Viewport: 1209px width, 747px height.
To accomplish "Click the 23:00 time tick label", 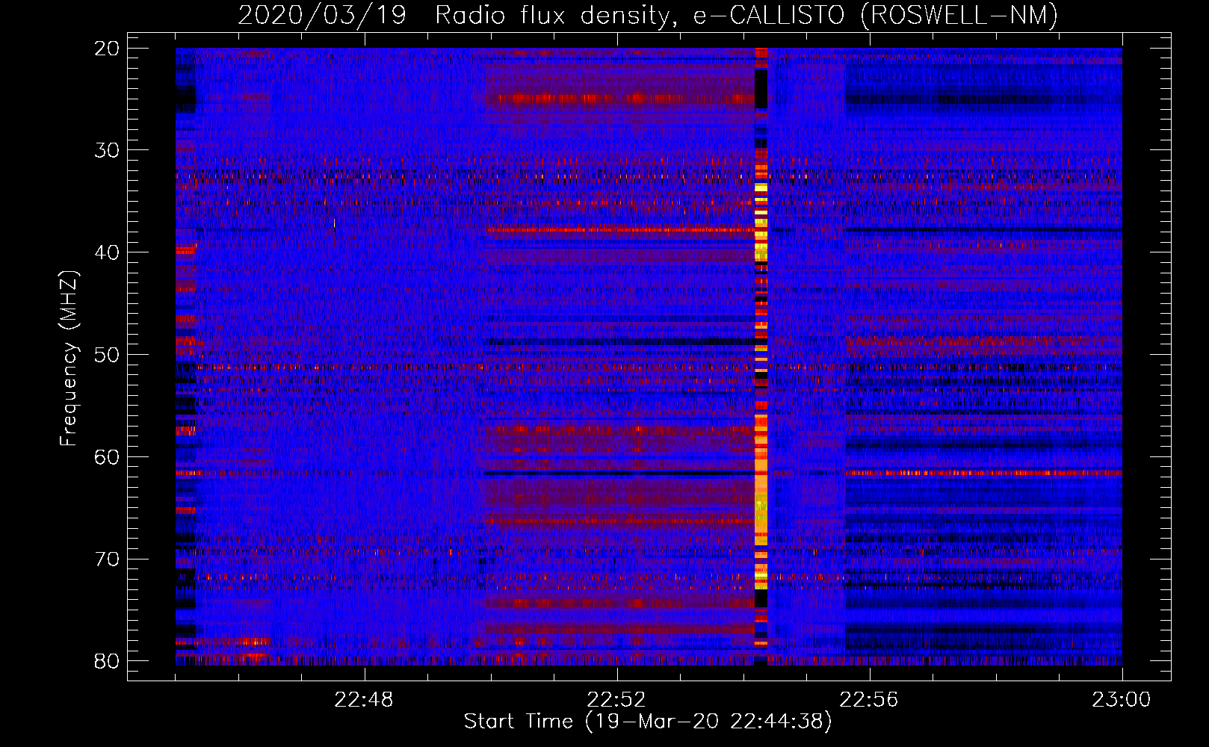I will (1122, 700).
